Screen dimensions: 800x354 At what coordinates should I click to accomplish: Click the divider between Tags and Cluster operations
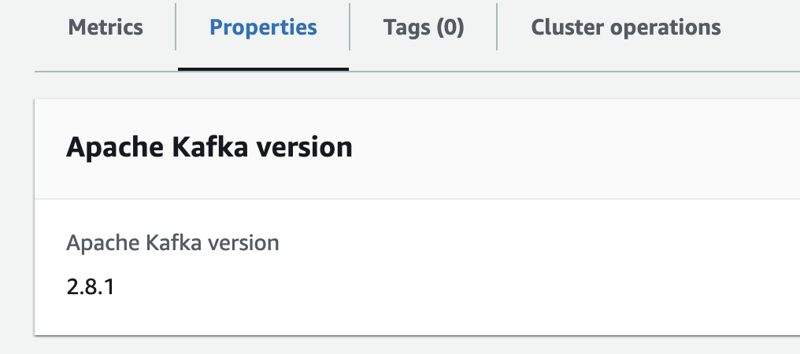click(x=497, y=28)
